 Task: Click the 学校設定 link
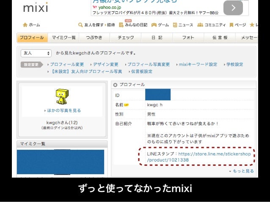pyautogui.click(x=235, y=65)
